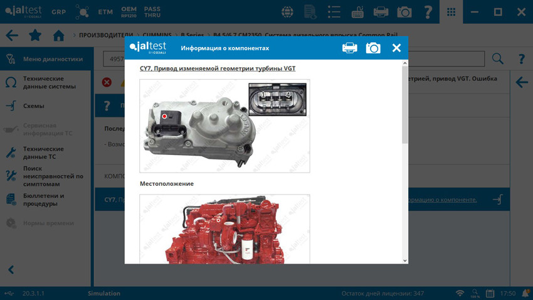This screenshot has height=300, width=533.
Task: Click the main header printer icon
Action: point(381,12)
